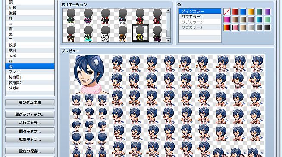Select 前髪 in the parts list

(x=30, y=7)
